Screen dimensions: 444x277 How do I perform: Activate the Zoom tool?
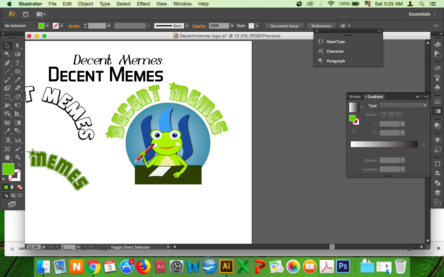tap(18, 157)
